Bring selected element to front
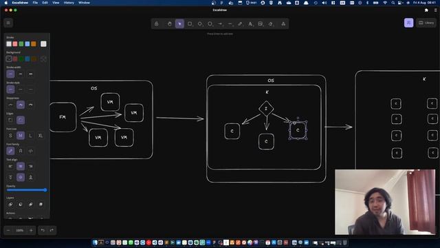Viewport: 440px width, 248px height. (41, 205)
